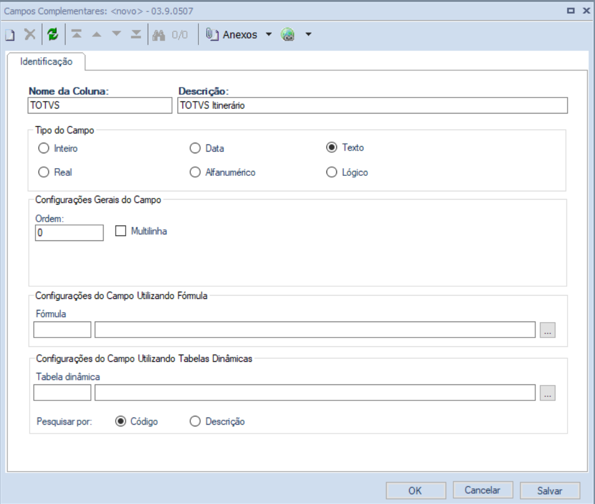The height and width of the screenshot is (504, 595).
Task: Select the Texto field type
Action: pos(345,147)
